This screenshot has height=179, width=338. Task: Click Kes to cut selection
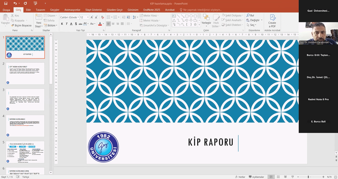pos(15,16)
